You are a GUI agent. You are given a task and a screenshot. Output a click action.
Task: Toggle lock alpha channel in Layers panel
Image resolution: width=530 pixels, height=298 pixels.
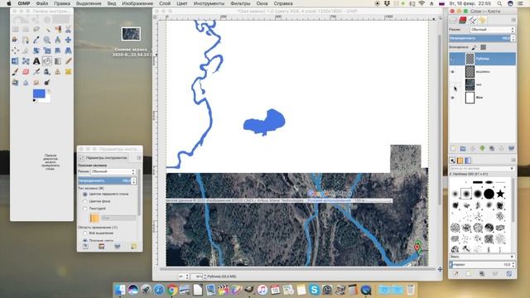[x=484, y=47]
